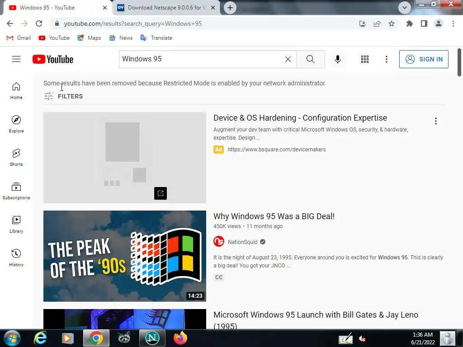Bookmark this page with the star
This screenshot has width=463, height=347.
click(392, 23)
